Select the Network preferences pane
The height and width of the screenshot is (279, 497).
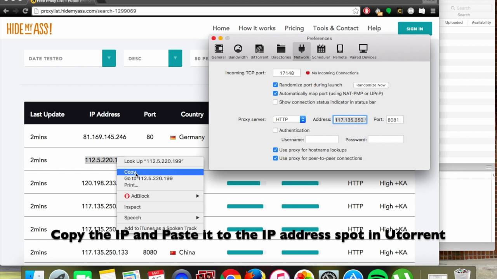(301, 52)
